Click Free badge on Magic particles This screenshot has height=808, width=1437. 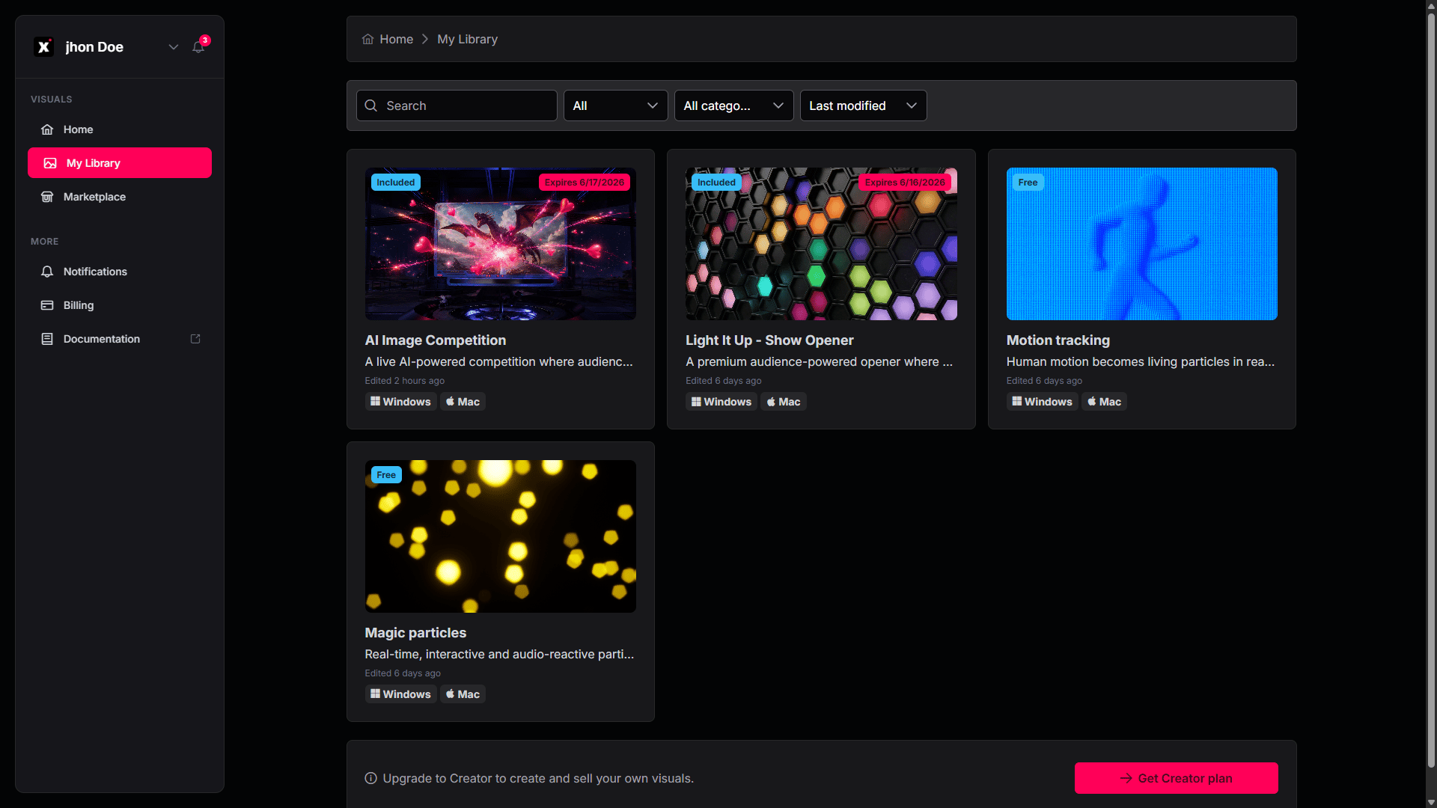point(386,475)
